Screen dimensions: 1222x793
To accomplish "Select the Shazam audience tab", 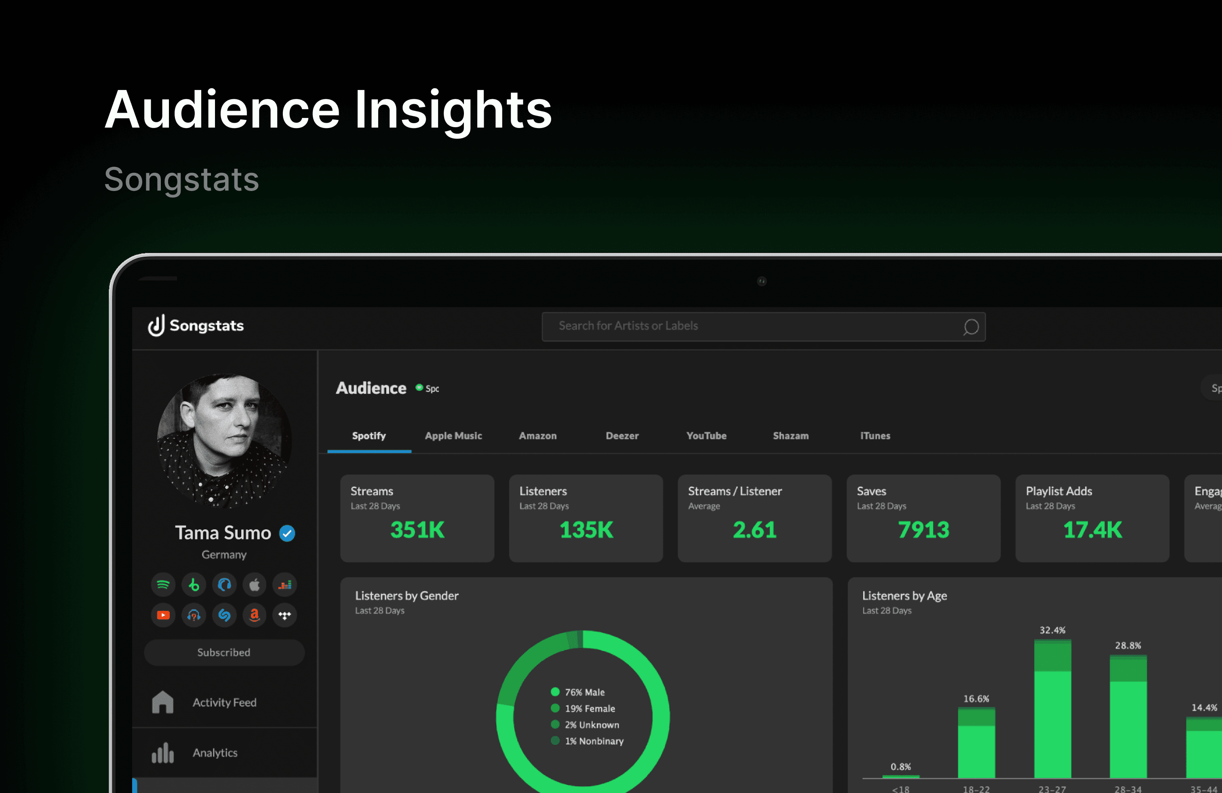I will pos(790,436).
